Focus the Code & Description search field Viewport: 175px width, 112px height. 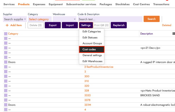110,19
